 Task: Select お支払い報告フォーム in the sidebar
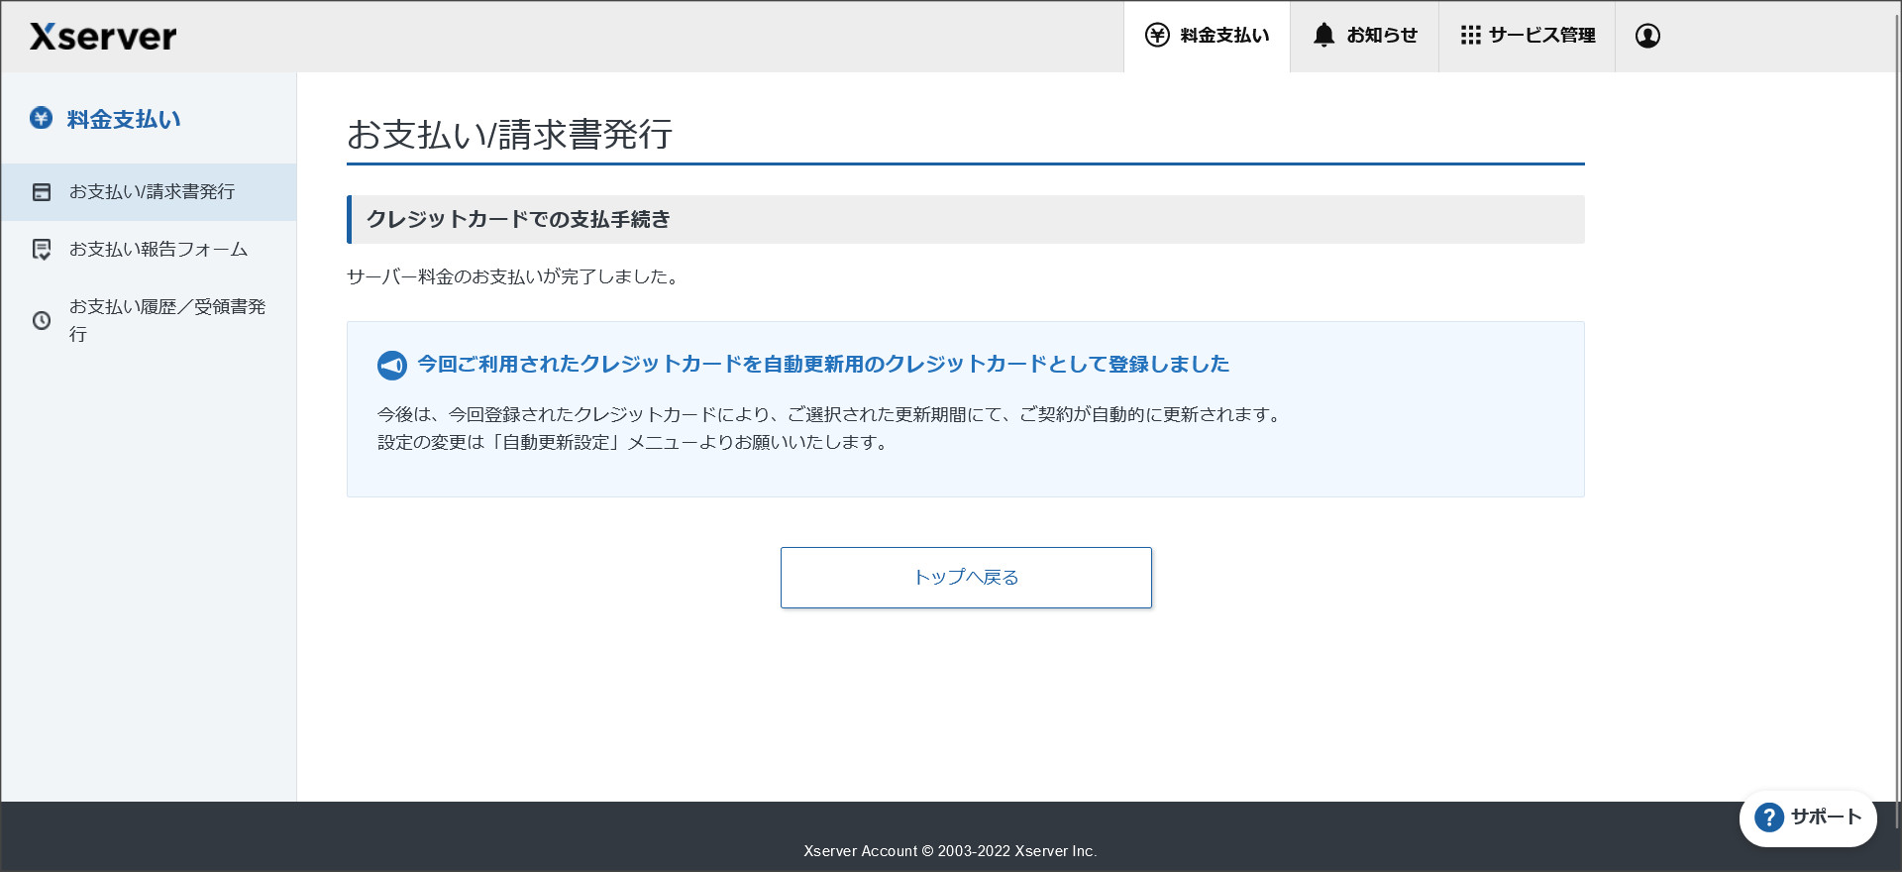149,250
